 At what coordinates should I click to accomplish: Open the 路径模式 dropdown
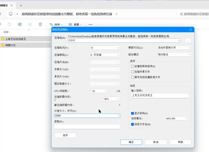(x=174, y=55)
